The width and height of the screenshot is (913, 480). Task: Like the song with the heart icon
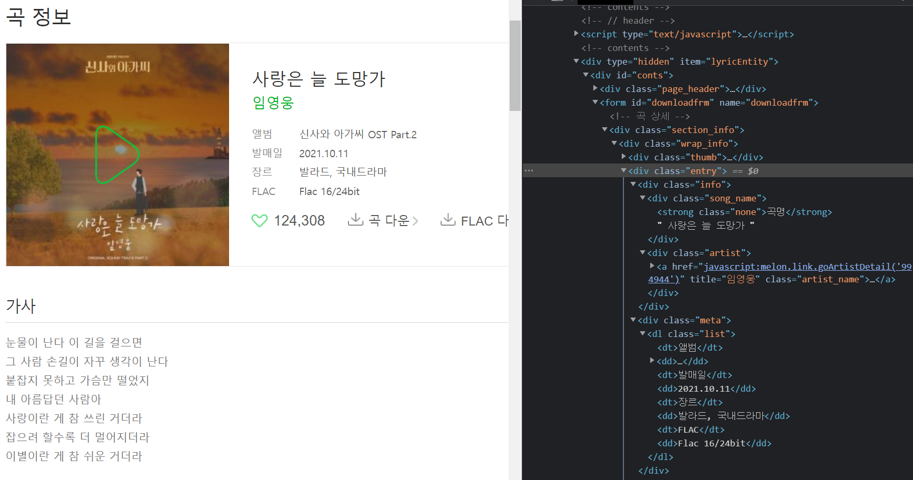(260, 221)
